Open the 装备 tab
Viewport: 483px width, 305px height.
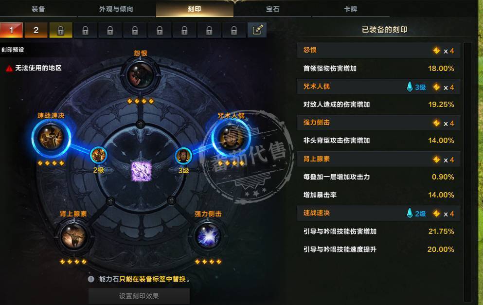[38, 9]
